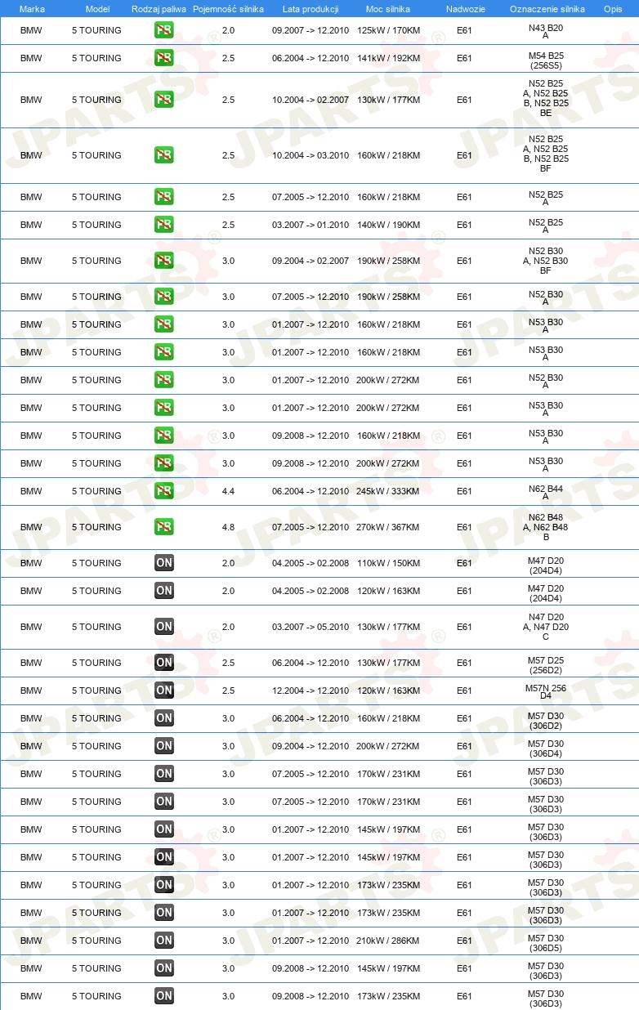The height and width of the screenshot is (1010, 639).
Task: Click ON diesel icon in 09.2008 145kW / 197KM row
Action: [x=164, y=968]
